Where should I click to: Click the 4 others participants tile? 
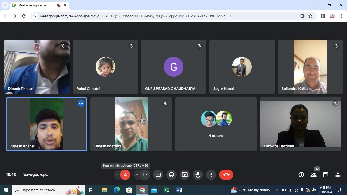(216, 124)
